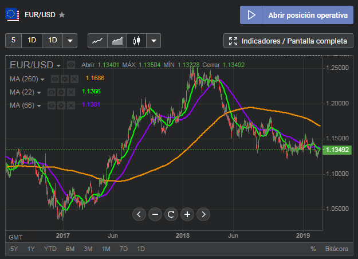Open settings gear for MA (260)
The width and height of the screenshot is (358, 259).
pyautogui.click(x=65, y=79)
